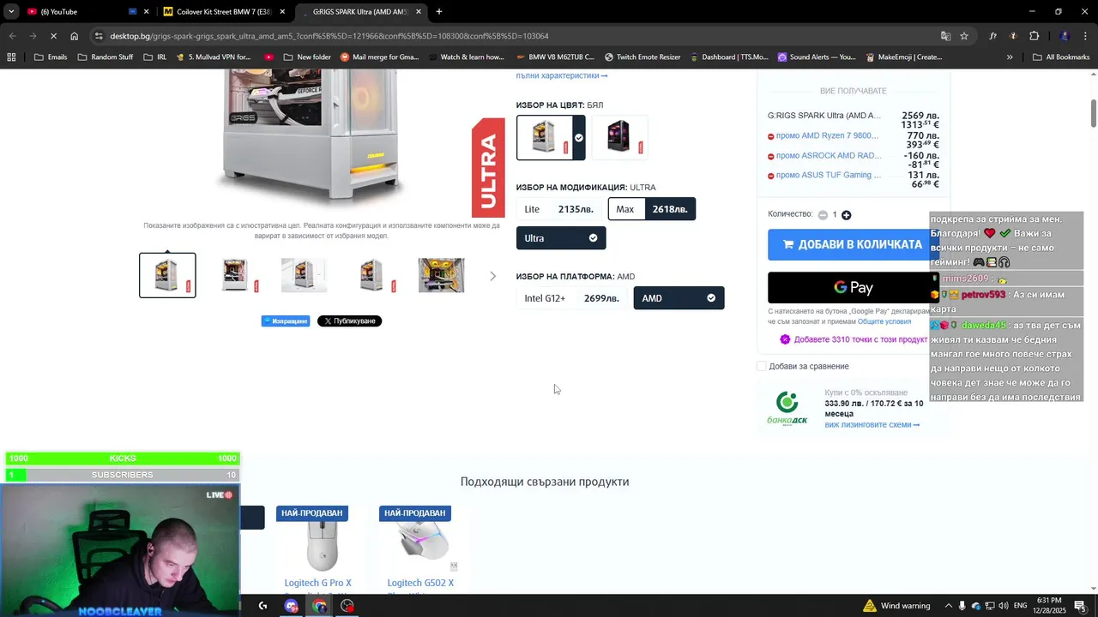Choose the Lite modification 2135 лв.
This screenshot has height=617, width=1098.
(558, 209)
